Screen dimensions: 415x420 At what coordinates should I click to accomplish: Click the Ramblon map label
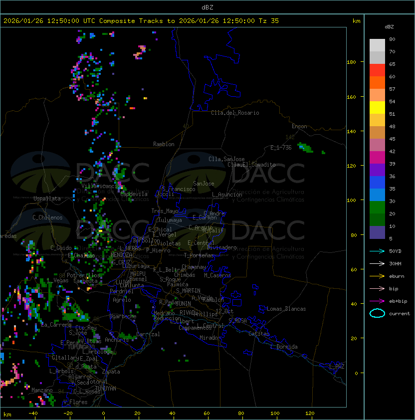pos(164,144)
